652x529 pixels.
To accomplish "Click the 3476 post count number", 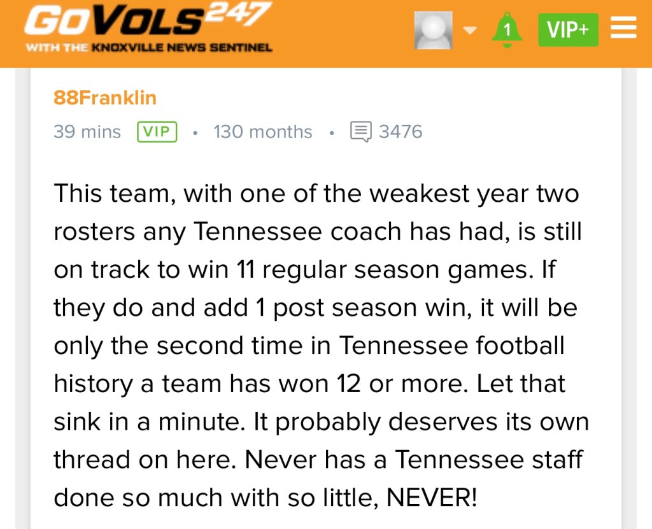I will coord(400,132).
